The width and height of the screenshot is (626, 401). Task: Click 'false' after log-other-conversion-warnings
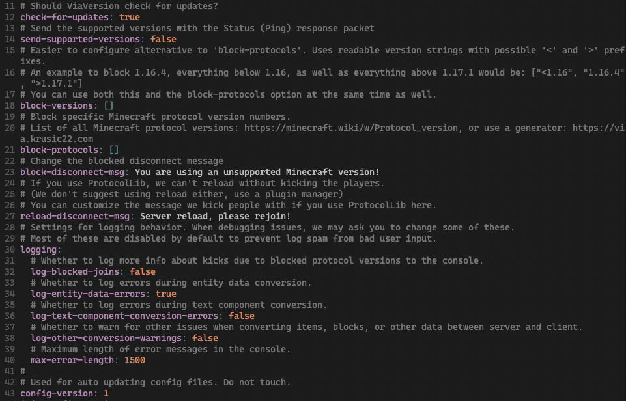205,338
